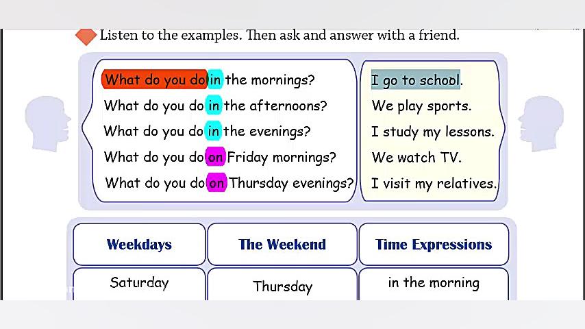
Task: Click the right speaking head silhouette
Action: click(540, 123)
